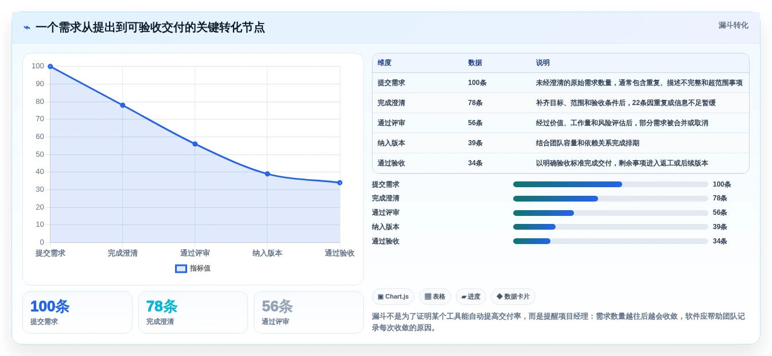Click the 说明 column header
Screen dimensions: 772x356
click(x=543, y=63)
